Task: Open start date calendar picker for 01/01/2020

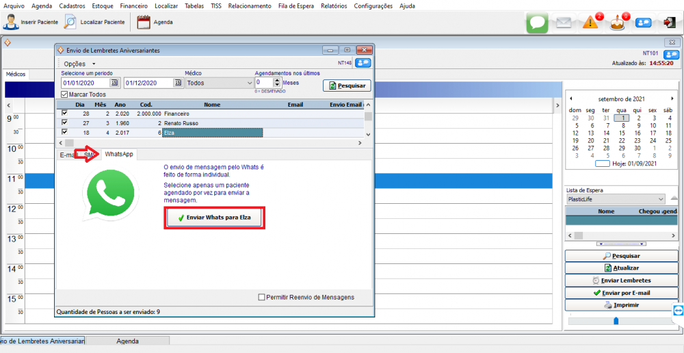Action: point(114,83)
